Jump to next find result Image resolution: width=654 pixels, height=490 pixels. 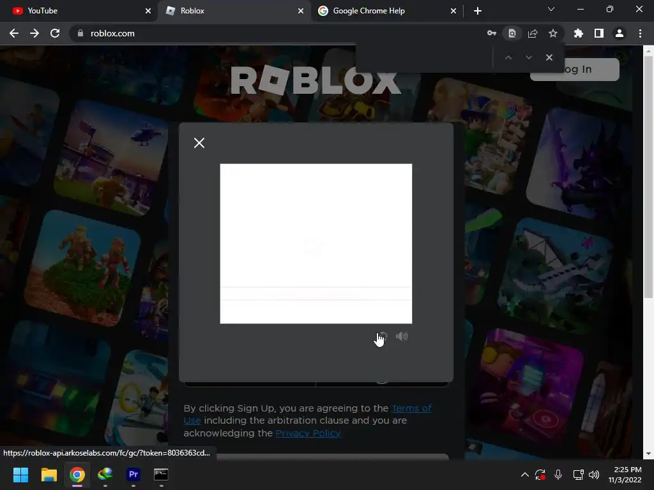(x=528, y=57)
